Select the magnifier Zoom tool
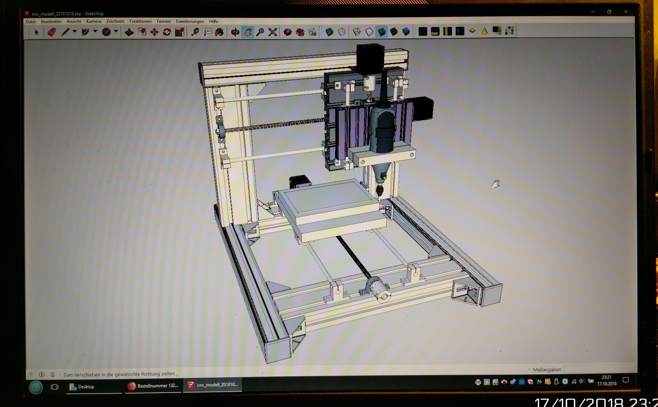 tap(260, 32)
